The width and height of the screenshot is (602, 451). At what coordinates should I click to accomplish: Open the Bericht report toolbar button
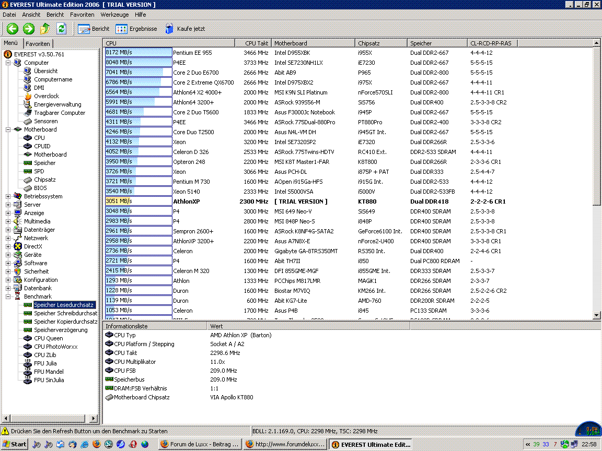coord(94,29)
